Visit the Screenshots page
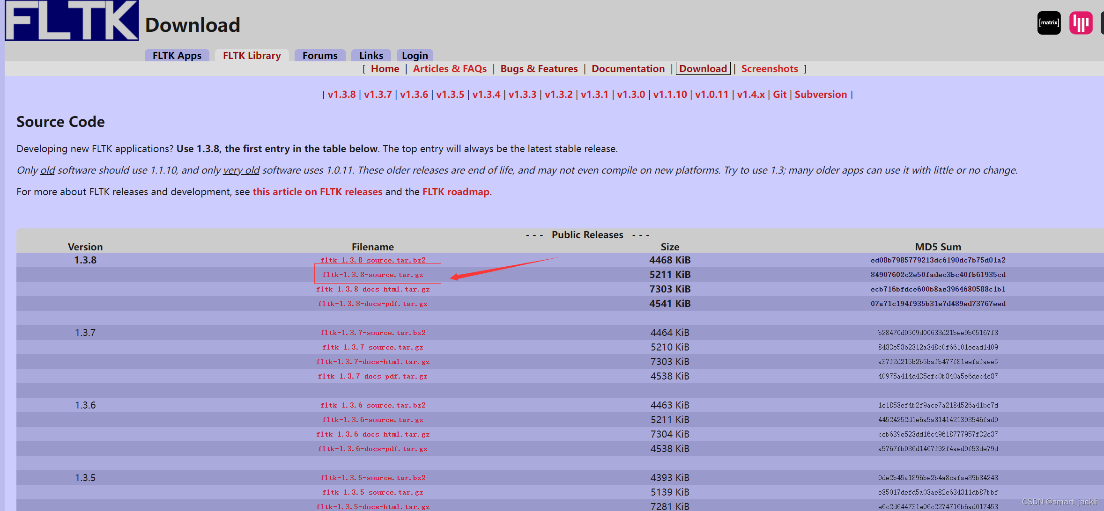 (x=769, y=69)
